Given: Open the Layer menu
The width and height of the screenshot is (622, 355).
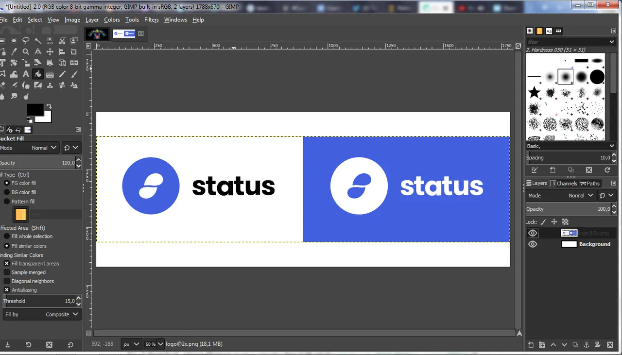Looking at the screenshot, I should tap(92, 20).
